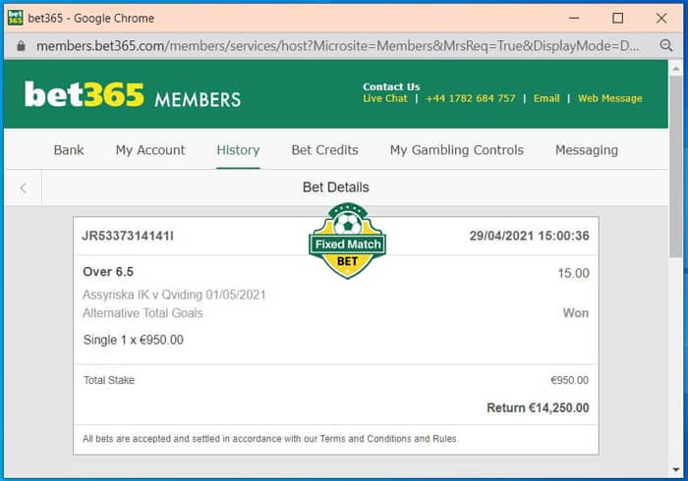Screen dimensions: 688x481
Task: Minimize the Chrome window
Action: (x=574, y=18)
